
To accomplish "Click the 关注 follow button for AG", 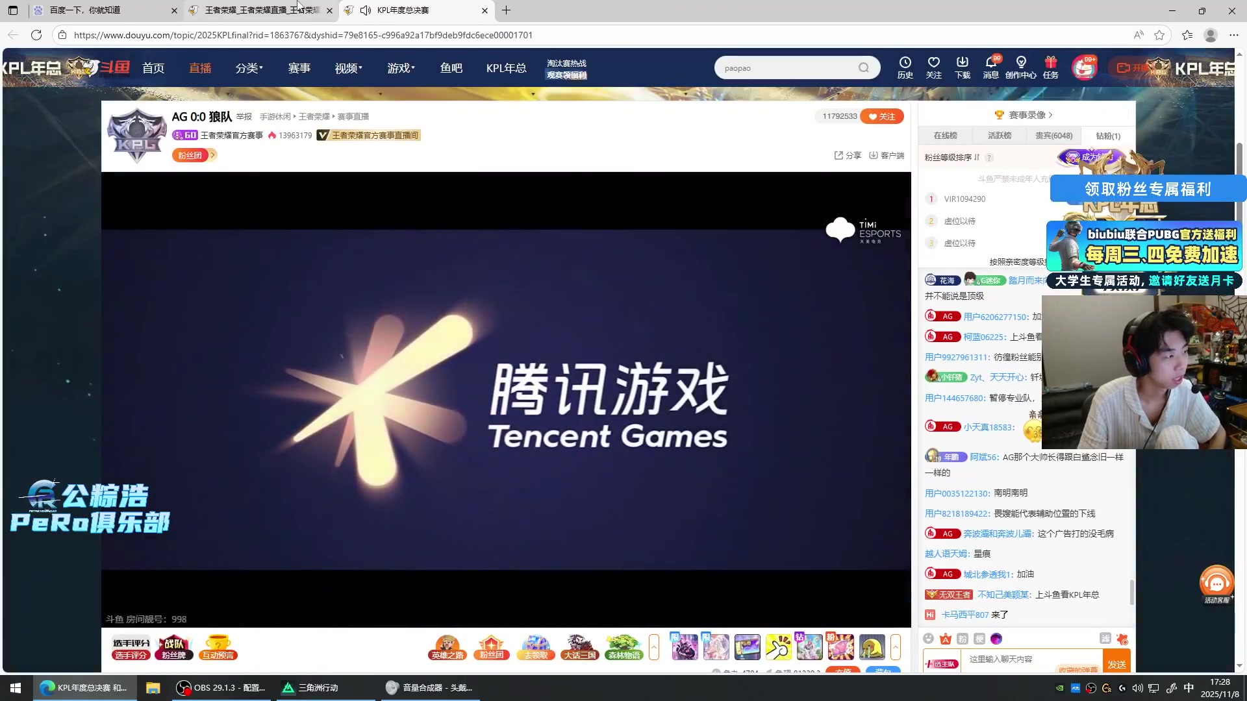I will coord(881,116).
